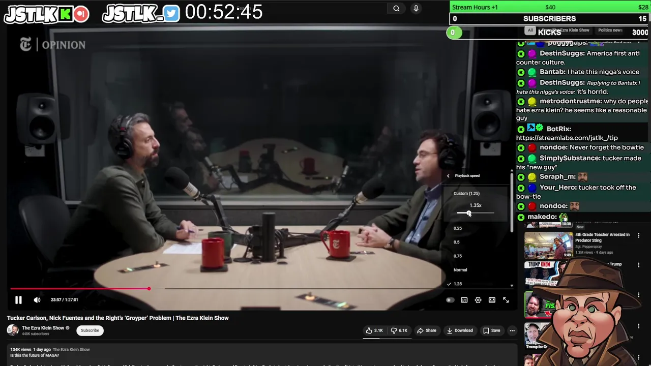Select the All filter chip
The width and height of the screenshot is (651, 366).
click(530, 30)
